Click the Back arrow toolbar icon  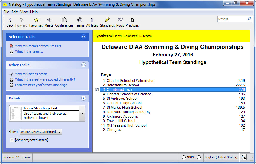point(10,20)
